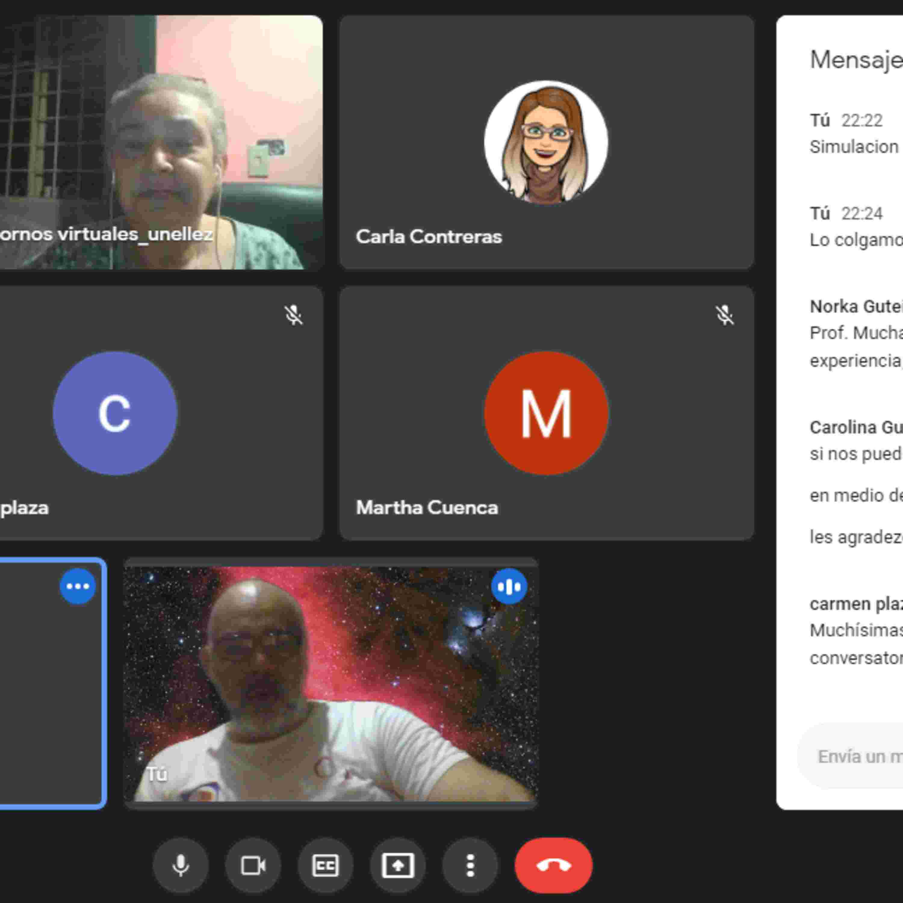Click the Martha Cuenca name label
Image resolution: width=903 pixels, height=903 pixels.
pos(427,507)
